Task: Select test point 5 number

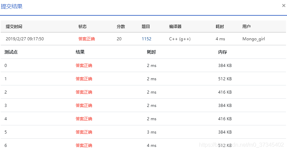Action: 6,132
